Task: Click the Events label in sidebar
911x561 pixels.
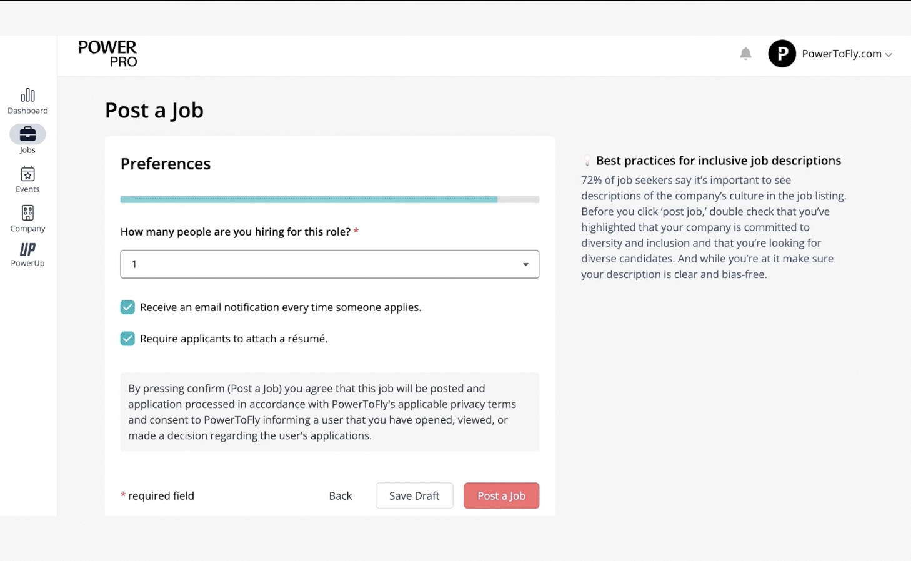Action: coord(27,189)
